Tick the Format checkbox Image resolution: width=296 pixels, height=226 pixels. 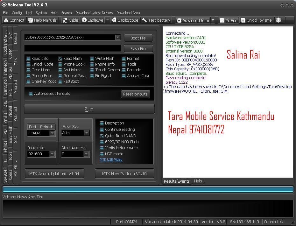(x=123, y=59)
